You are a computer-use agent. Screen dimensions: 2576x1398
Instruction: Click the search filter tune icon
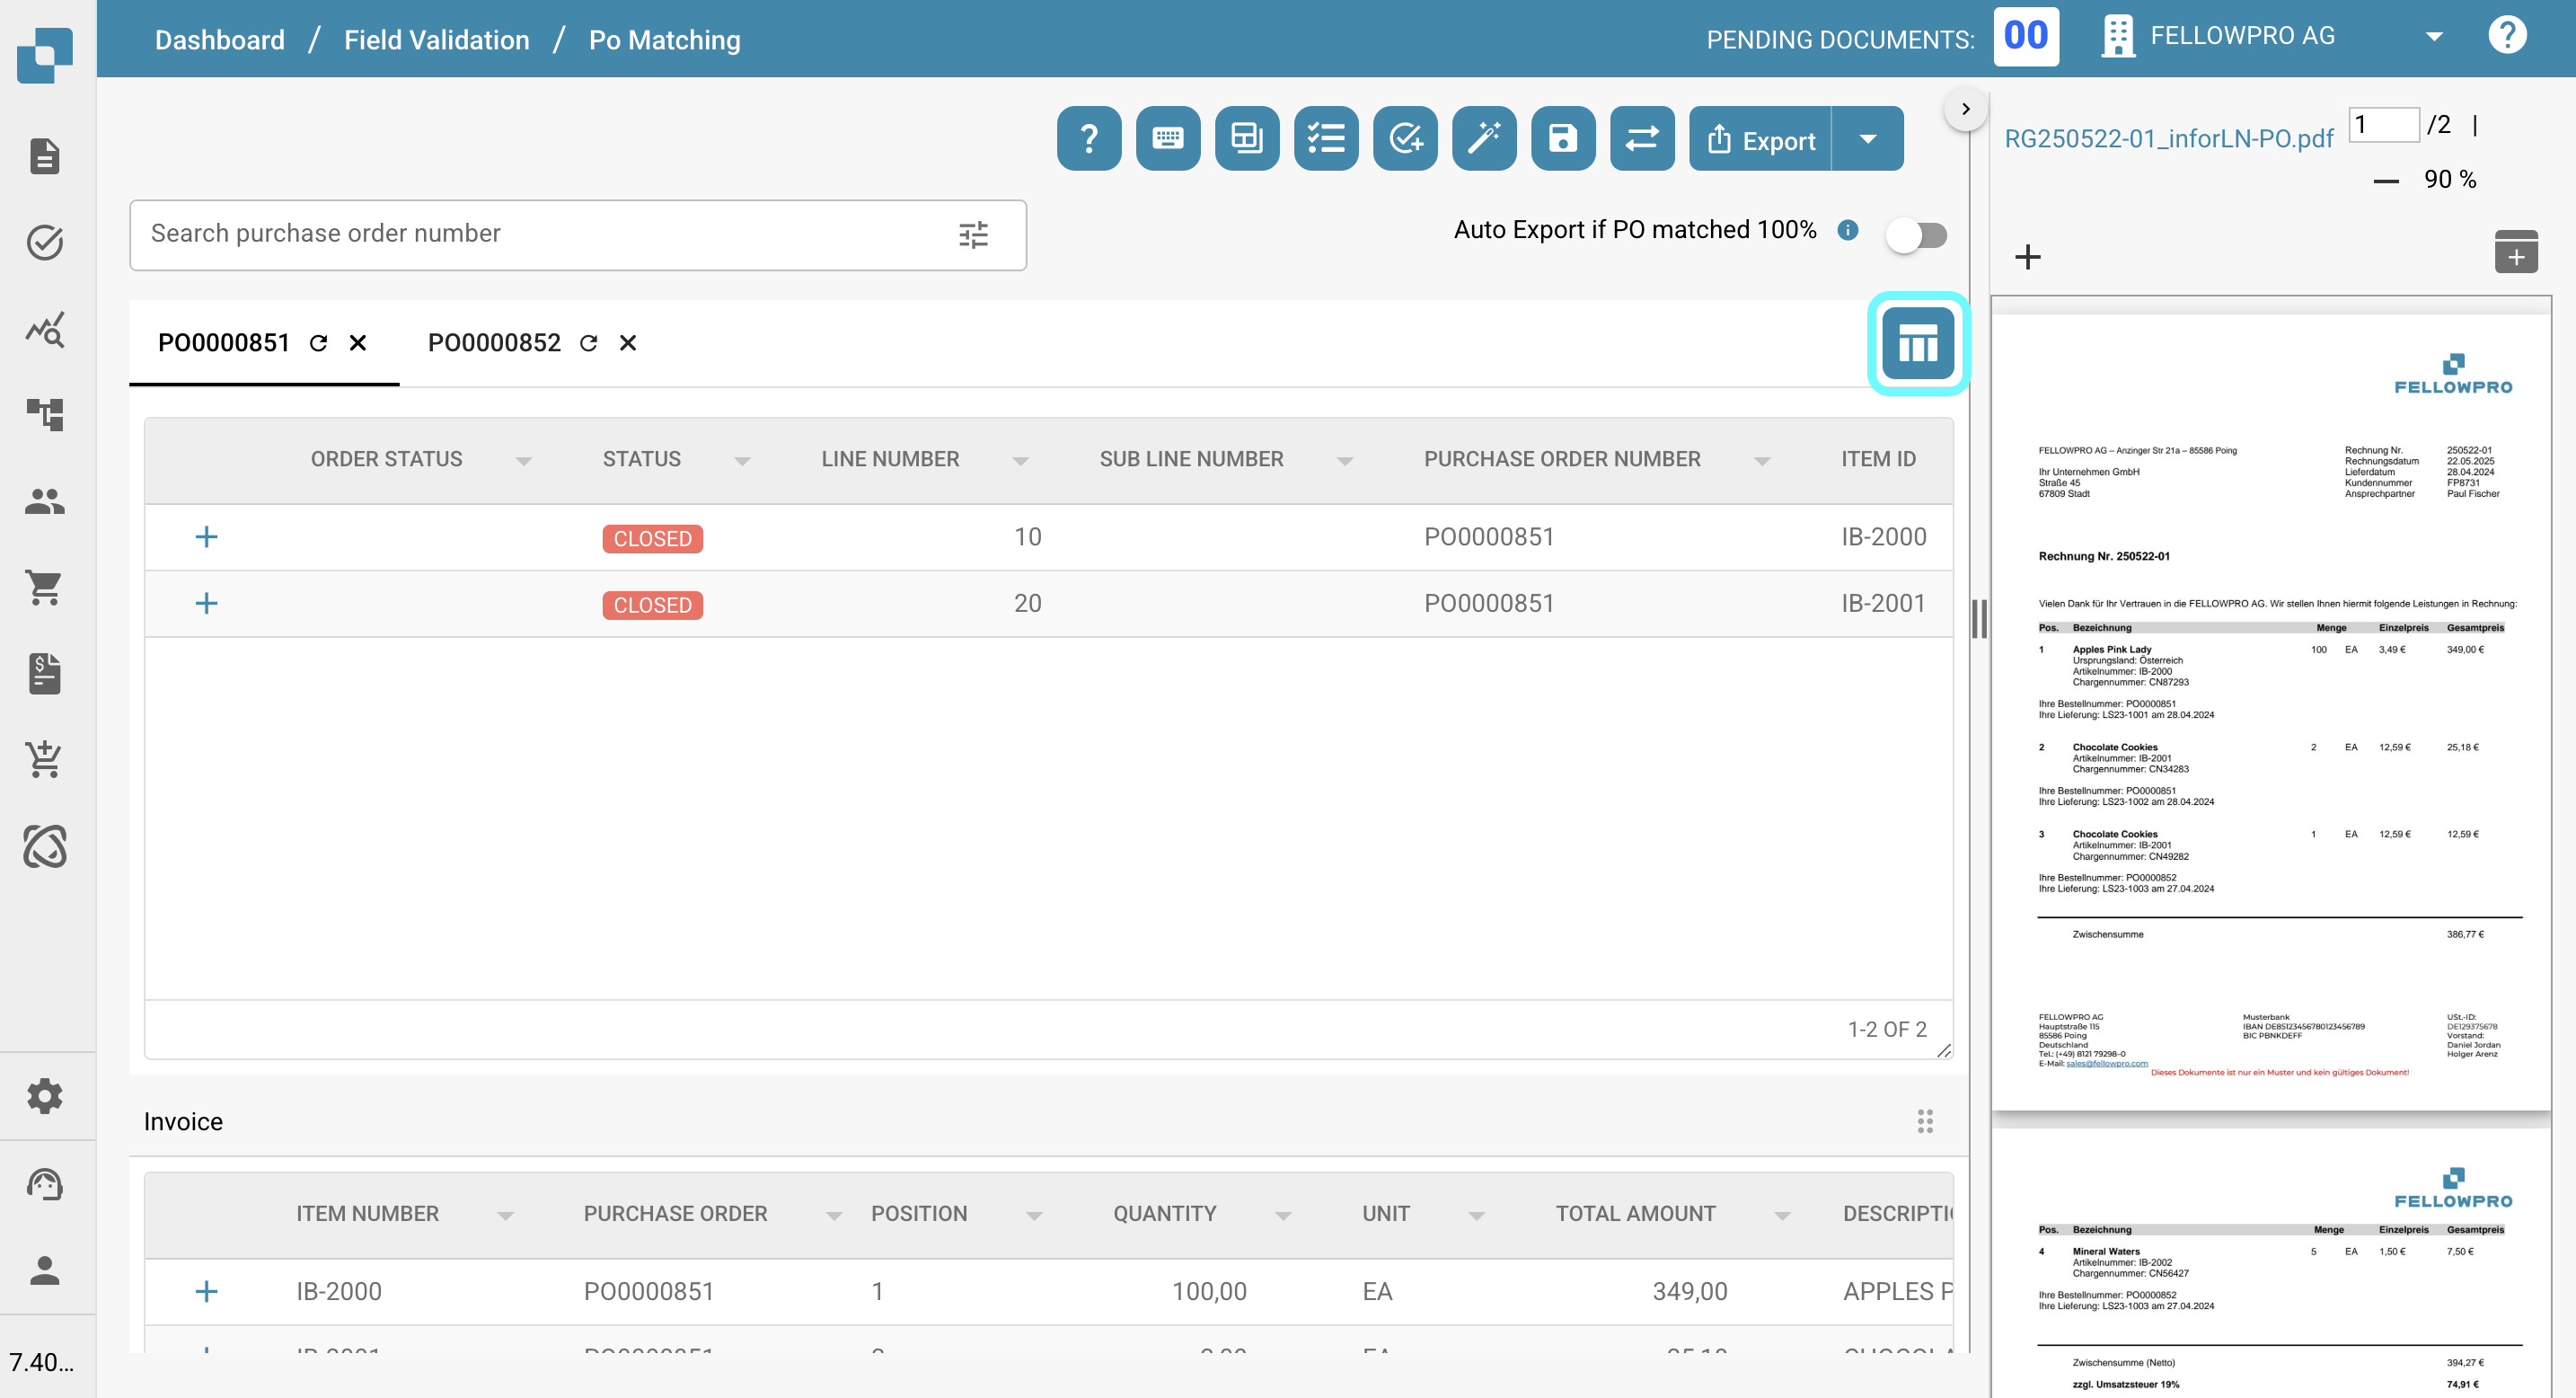coord(972,234)
